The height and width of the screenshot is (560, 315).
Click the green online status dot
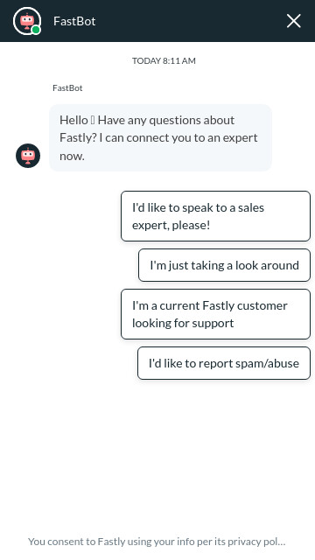pyautogui.click(x=36, y=30)
